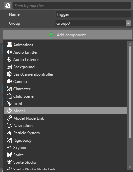Click the component list scrollbar thumb
Viewport: 133px width, 172px height.
130,92
